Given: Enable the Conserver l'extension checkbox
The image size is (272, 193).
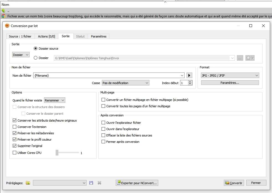Looking at the screenshot, I should pos(15,127).
